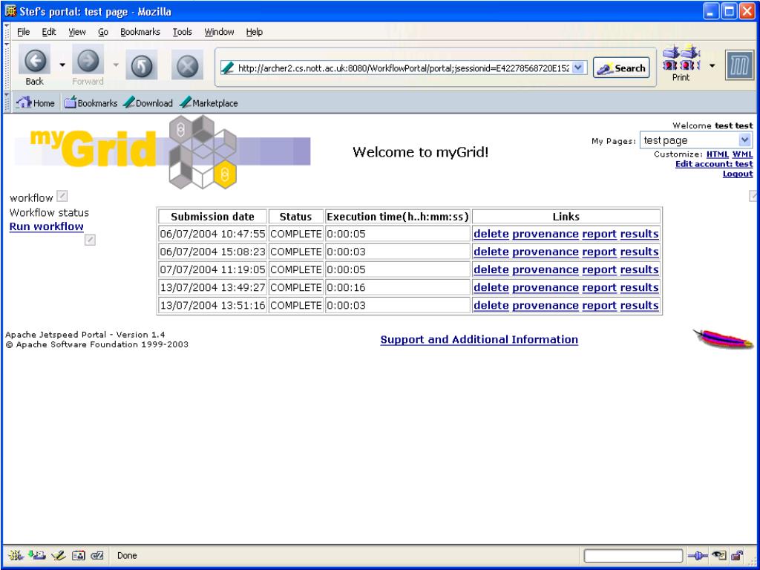This screenshot has height=570, width=760.
Task: Click the 0:00:16 execution time cell
Action: point(398,287)
